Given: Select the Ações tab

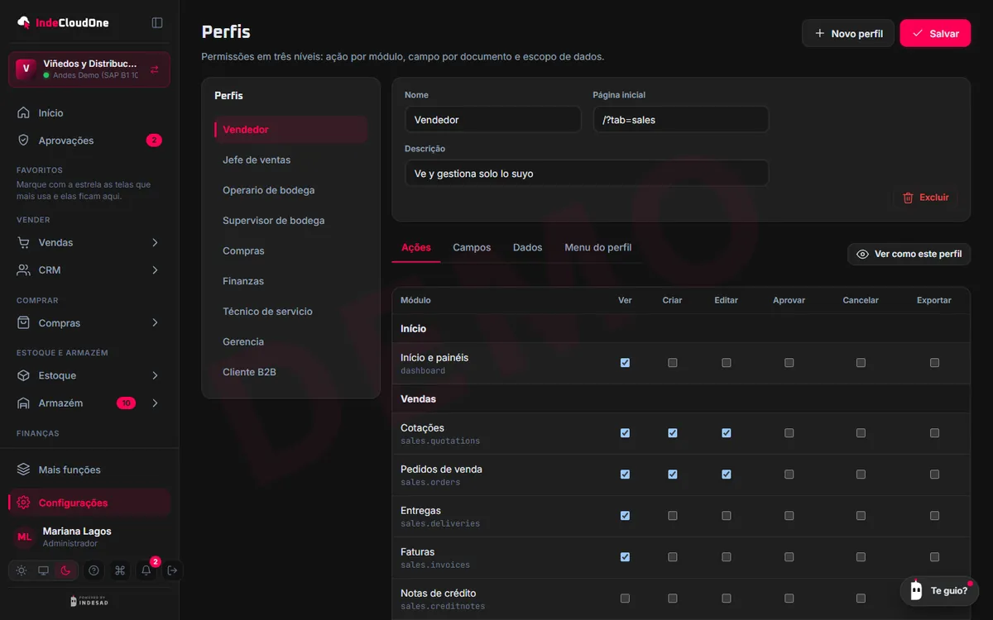Looking at the screenshot, I should pos(416,248).
